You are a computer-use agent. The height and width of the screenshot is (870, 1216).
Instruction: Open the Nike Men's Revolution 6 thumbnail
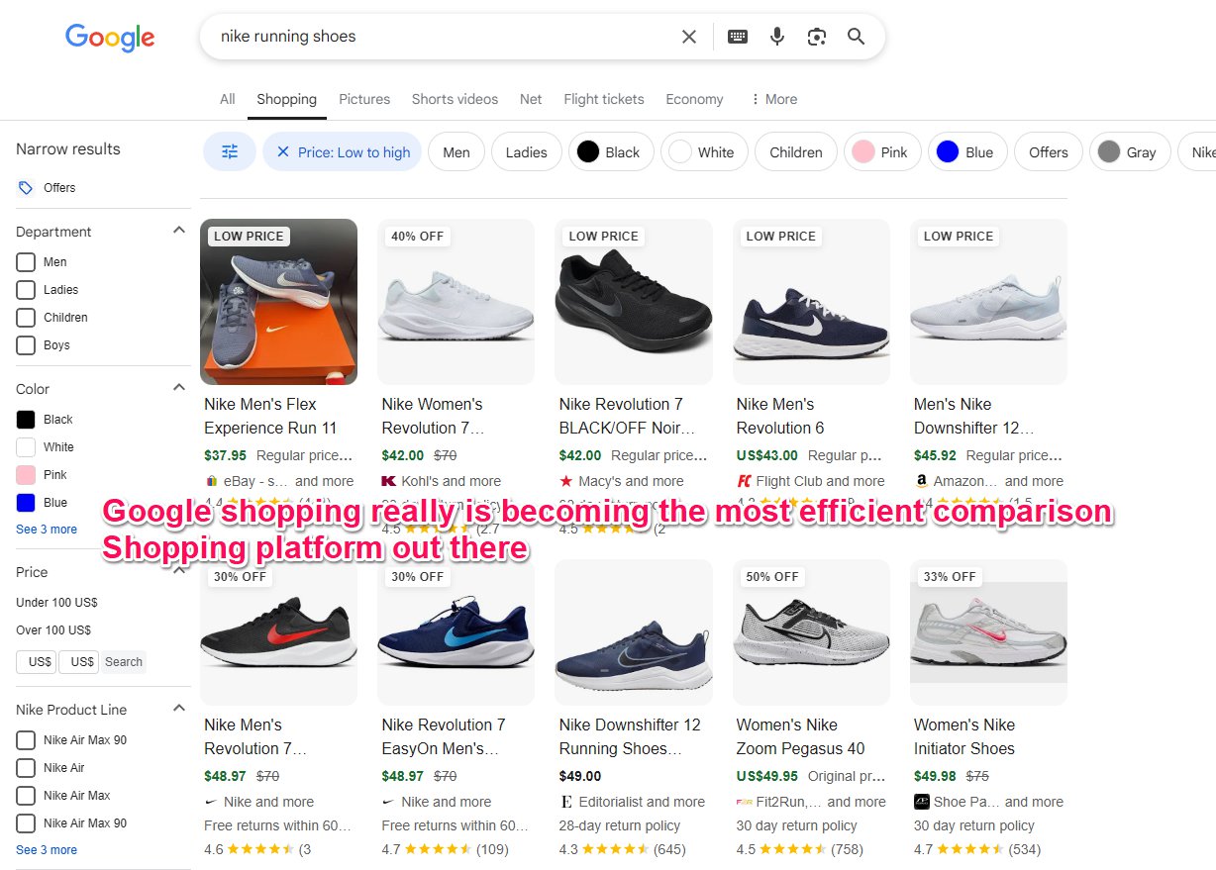point(811,302)
